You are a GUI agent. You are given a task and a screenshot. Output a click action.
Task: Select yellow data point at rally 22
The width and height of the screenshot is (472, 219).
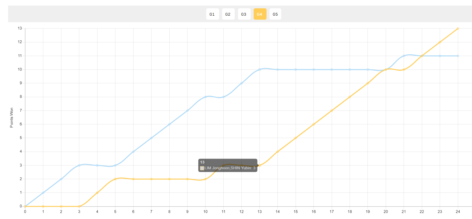[x=422, y=56]
